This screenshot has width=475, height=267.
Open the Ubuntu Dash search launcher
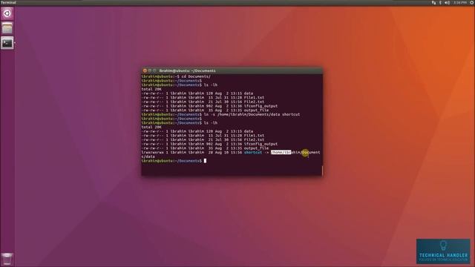(7, 13)
